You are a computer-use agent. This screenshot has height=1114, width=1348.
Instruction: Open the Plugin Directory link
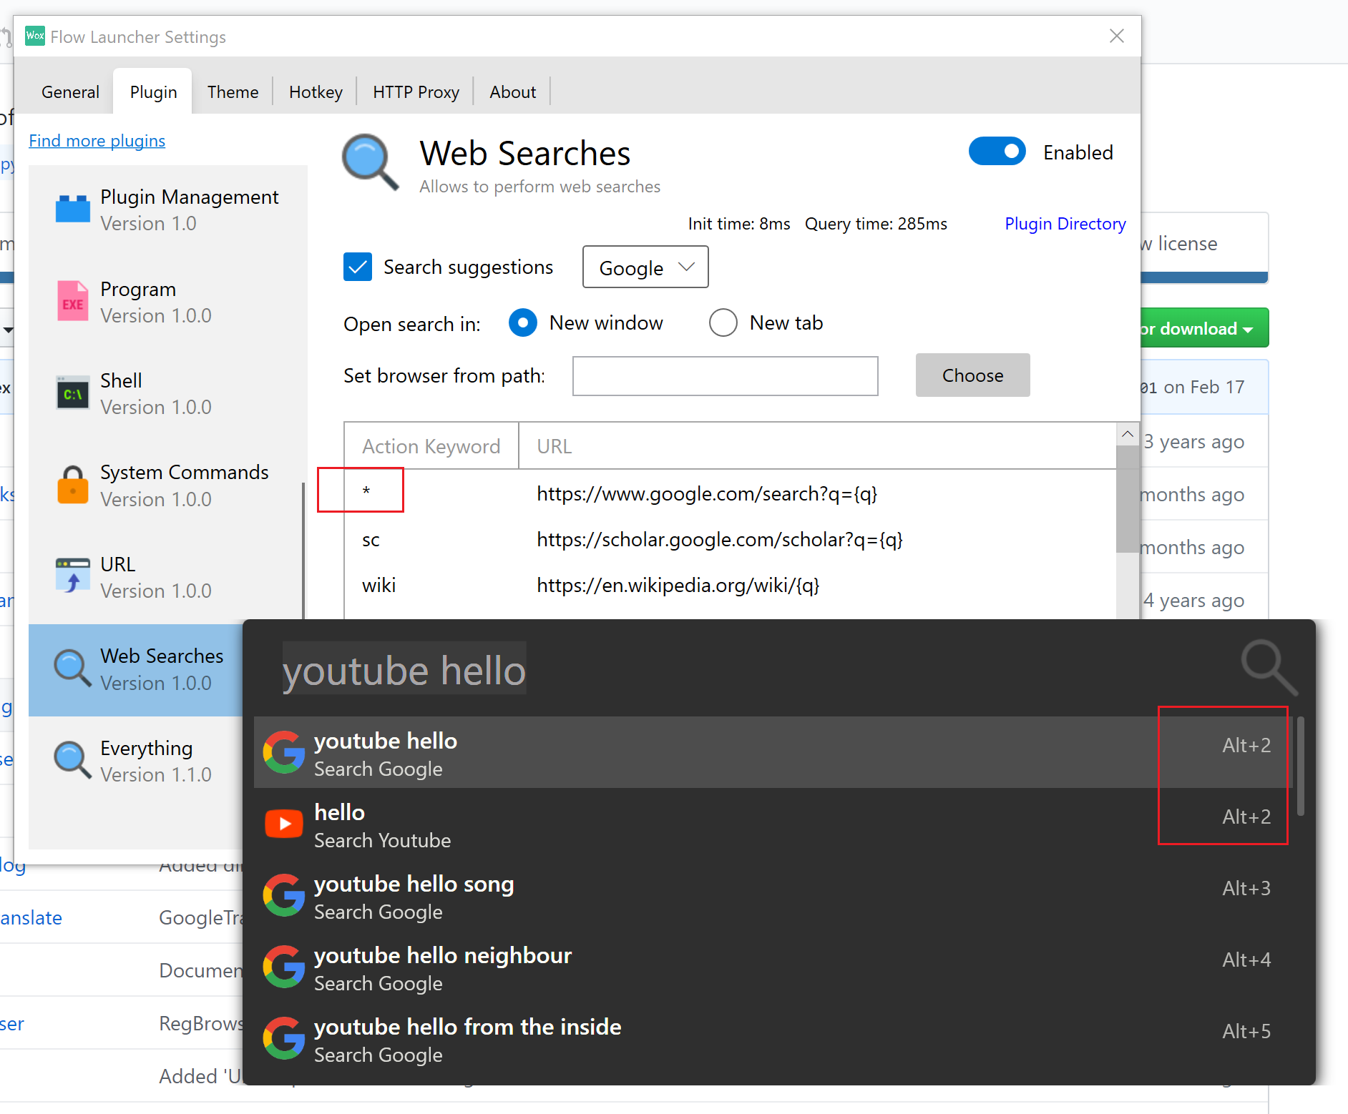coord(1065,224)
